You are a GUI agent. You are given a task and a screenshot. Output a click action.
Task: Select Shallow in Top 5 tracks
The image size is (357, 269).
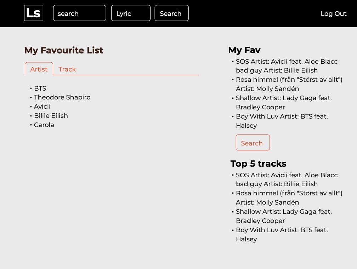pyautogui.click(x=284, y=216)
